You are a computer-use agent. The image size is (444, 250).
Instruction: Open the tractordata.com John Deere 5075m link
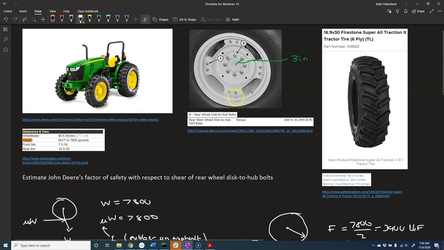point(55,160)
